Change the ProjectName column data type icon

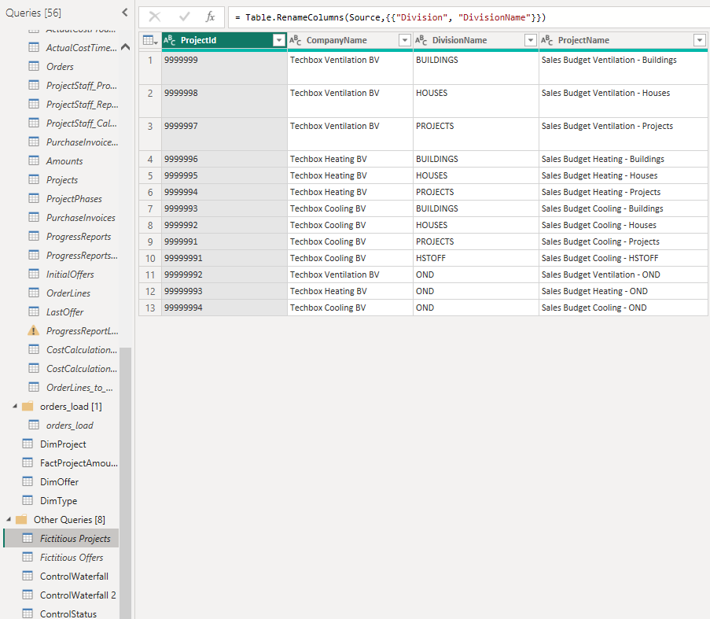pos(547,40)
